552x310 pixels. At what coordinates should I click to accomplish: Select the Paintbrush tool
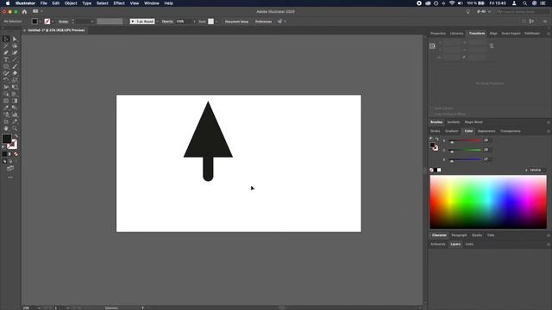15,66
